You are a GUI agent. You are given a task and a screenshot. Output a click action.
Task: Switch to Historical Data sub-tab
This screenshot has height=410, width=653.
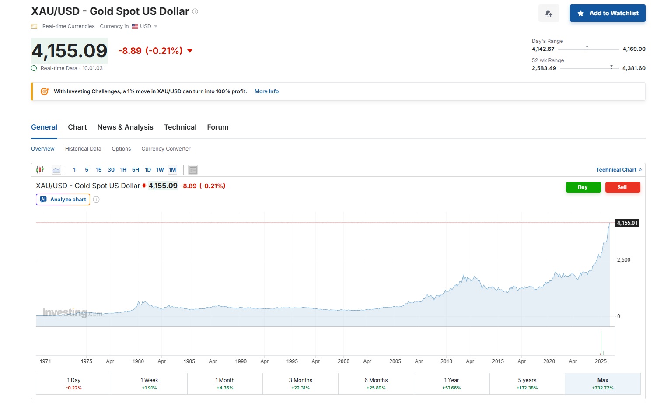[x=83, y=149]
